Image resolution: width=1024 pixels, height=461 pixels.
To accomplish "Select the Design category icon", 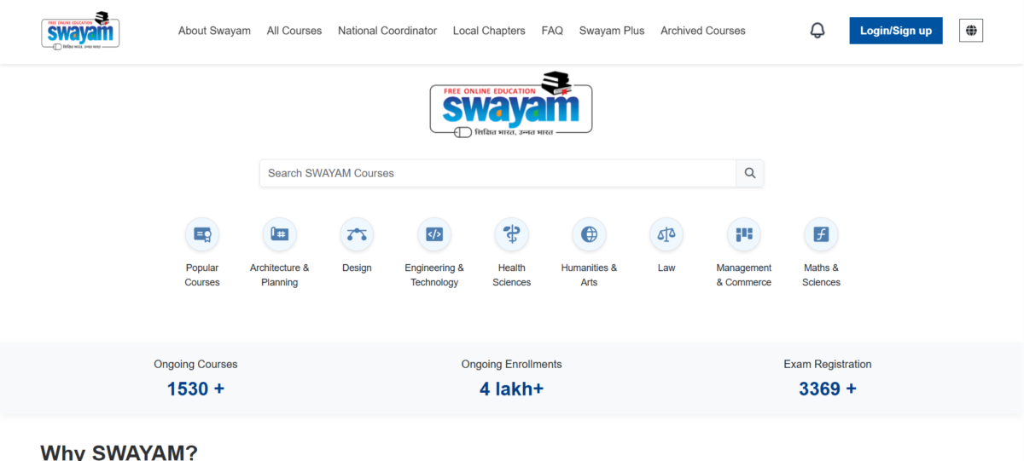I will (357, 234).
